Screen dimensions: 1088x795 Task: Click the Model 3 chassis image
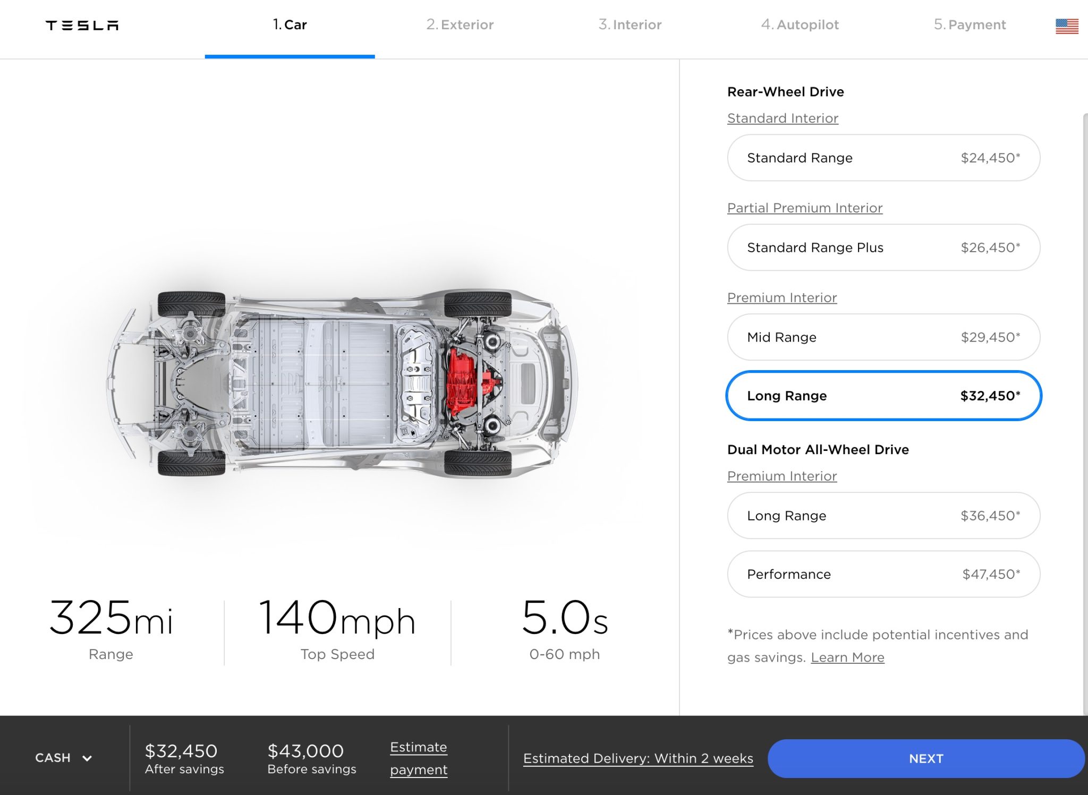[x=343, y=382]
